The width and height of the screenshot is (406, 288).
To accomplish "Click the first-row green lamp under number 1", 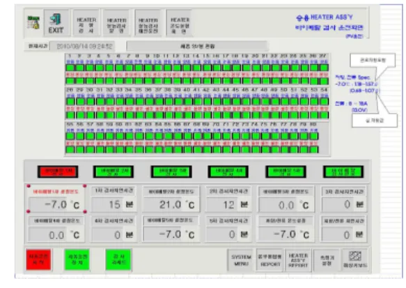I will point(70,68).
